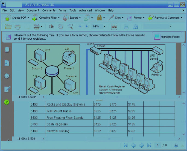Choose the Select text cursor tool
This screenshot has width=187, height=151.
51,27
